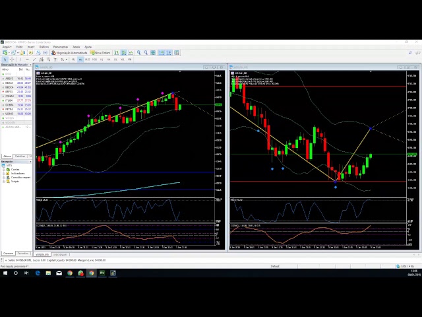This screenshot has width=422, height=317.
Task: Expand Scripts node in Navigator
Action: coord(3,182)
